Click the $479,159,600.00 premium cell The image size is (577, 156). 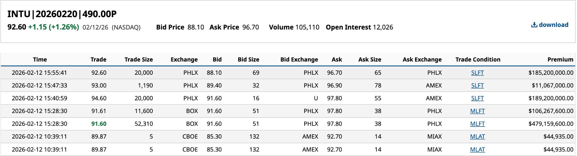[551, 124]
